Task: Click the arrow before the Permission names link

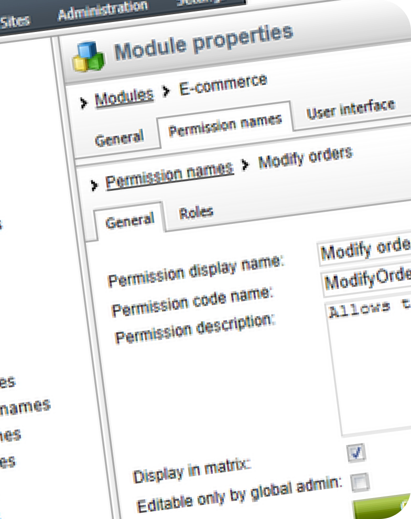Action: (x=95, y=185)
